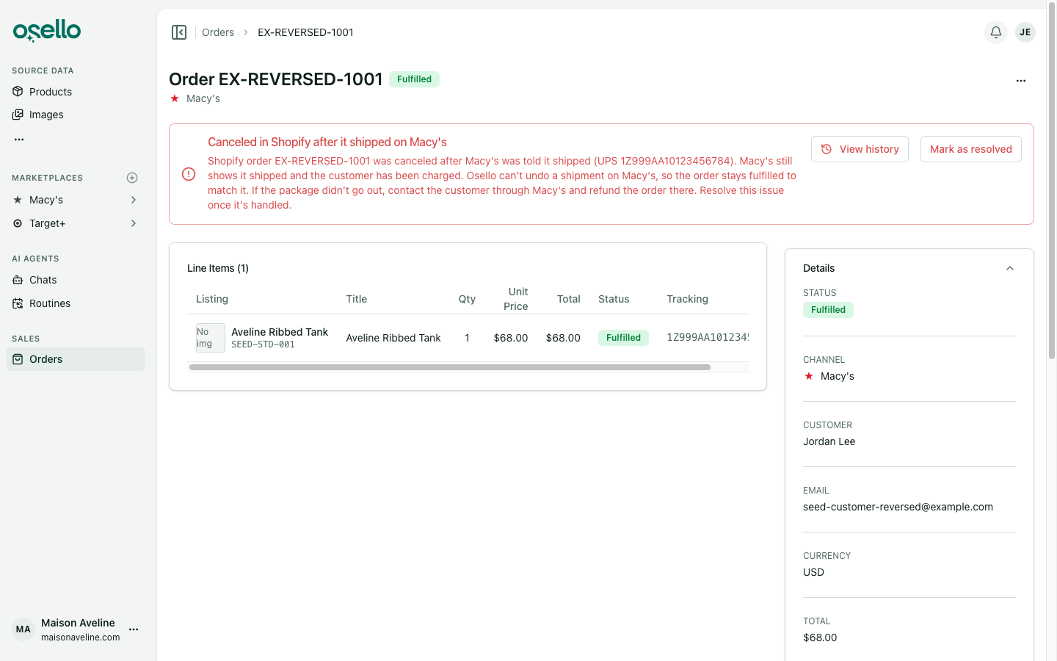Screen dimensions: 1057x661
Task: Open the Chats page
Action: tap(76, 280)
